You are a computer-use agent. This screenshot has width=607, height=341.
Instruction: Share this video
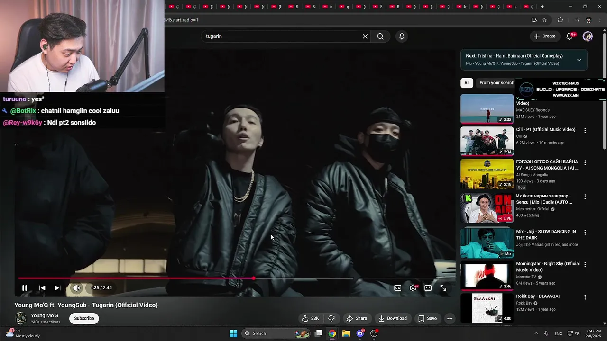pos(357,318)
